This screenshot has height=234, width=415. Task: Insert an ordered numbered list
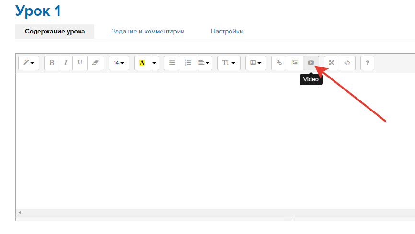(188, 63)
